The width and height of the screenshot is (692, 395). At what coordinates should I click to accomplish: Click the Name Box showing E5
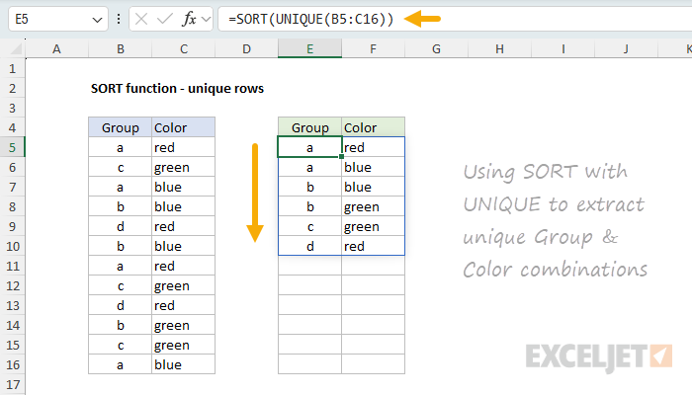(57, 19)
